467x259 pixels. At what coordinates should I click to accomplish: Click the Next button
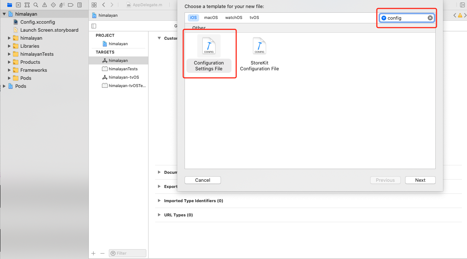pos(420,180)
